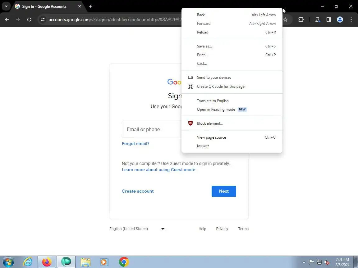
Task: Select Inspect in context menu
Action: click(x=232, y=146)
